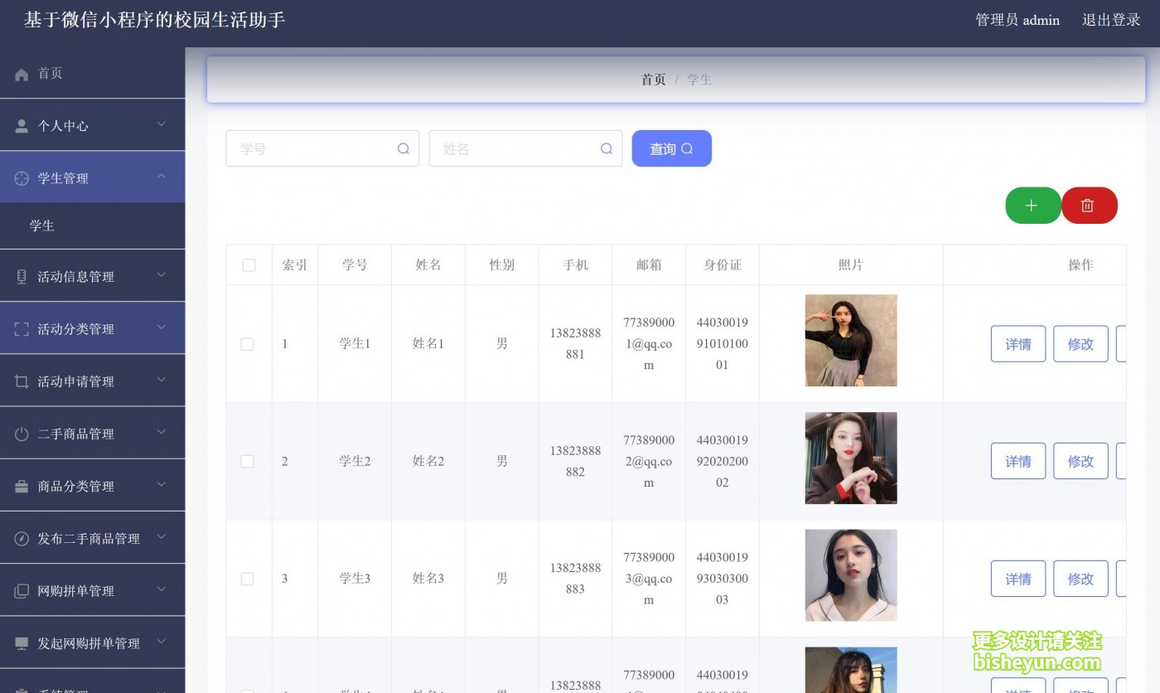Screen dimensions: 1160x693
Task: Click the 二手商品管理 power icon
Action: (22, 434)
